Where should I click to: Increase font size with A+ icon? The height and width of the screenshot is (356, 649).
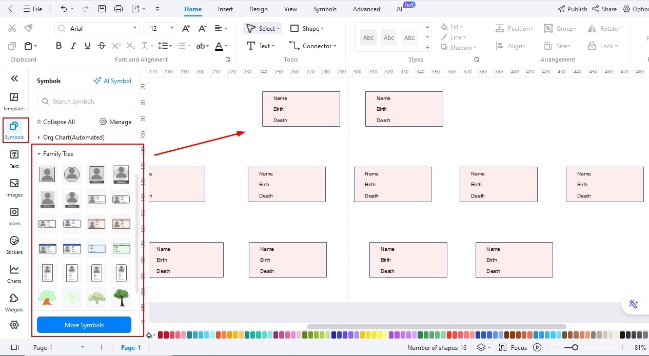(186, 28)
